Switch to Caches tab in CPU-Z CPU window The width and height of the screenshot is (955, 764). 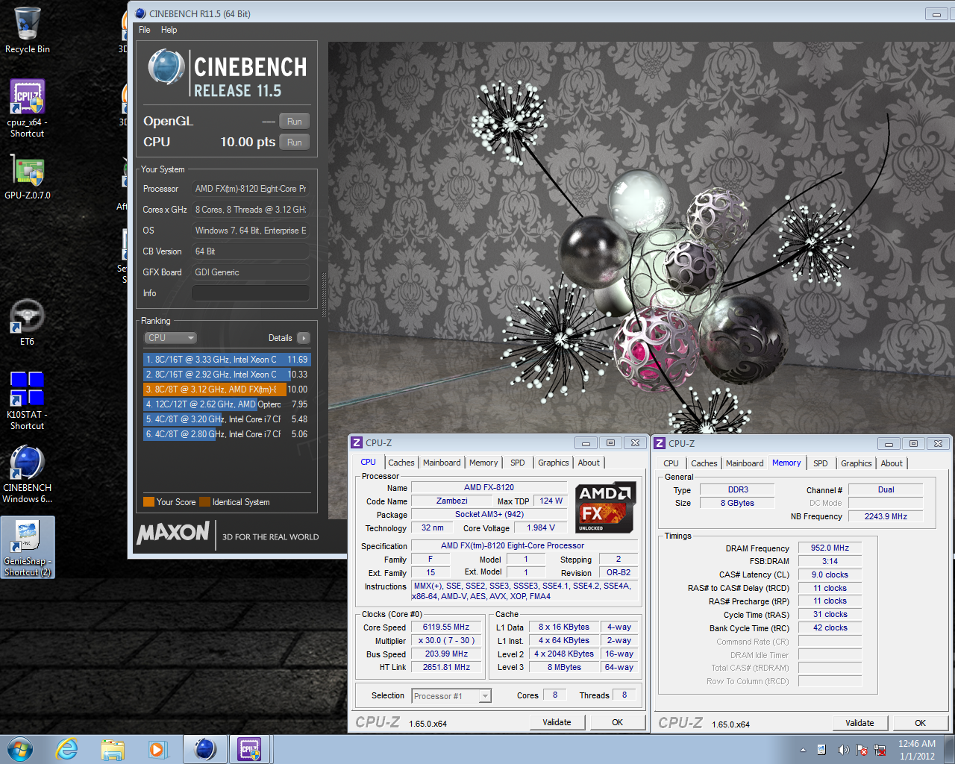point(401,463)
